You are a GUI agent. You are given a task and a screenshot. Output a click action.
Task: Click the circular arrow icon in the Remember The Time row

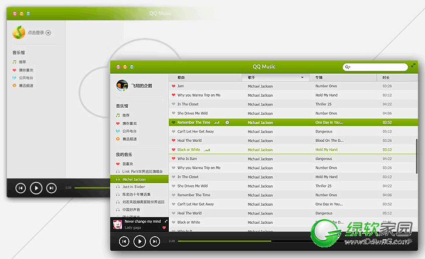click(227, 122)
